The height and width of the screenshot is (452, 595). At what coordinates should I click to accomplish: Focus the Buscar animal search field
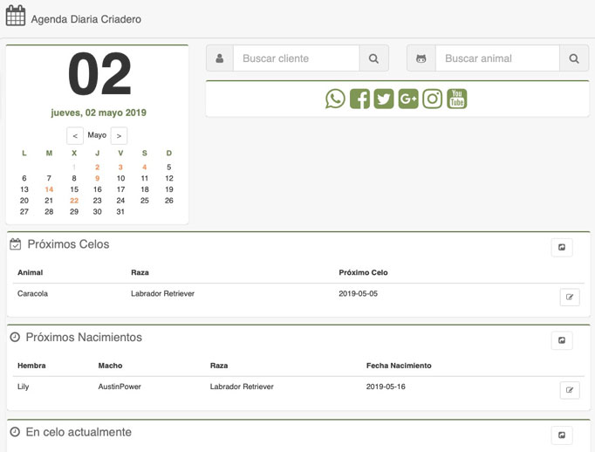coord(497,58)
